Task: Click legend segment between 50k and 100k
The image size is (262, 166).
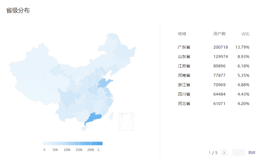Action: click(x=61, y=143)
